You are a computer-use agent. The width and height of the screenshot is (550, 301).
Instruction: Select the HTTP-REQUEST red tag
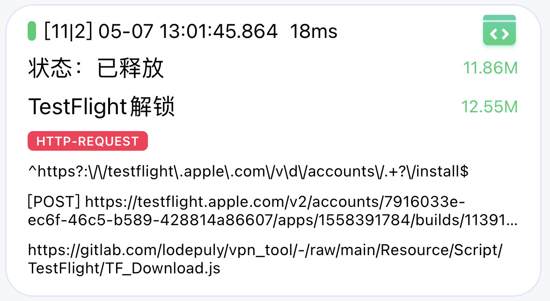[x=88, y=141]
